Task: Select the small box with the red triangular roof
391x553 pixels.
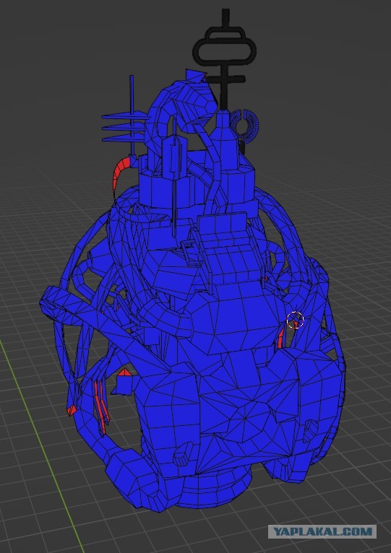Action: coord(124,381)
